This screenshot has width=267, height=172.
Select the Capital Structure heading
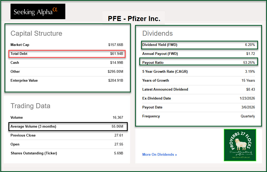pyautogui.click(x=36, y=33)
